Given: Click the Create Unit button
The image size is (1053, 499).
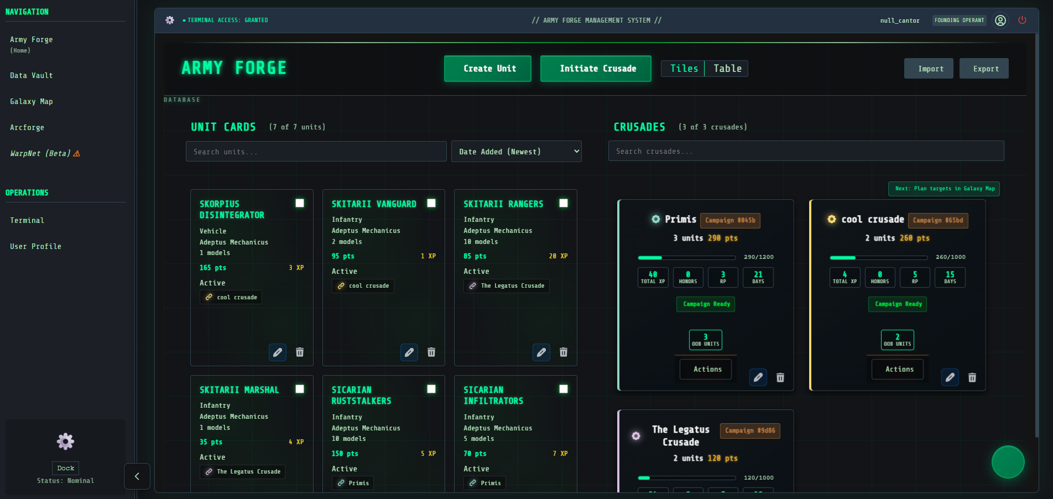Looking at the screenshot, I should [488, 69].
